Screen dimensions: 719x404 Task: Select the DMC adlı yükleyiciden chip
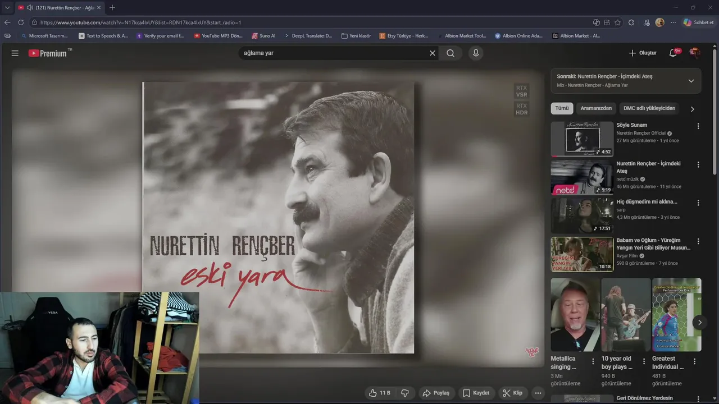[x=649, y=108]
